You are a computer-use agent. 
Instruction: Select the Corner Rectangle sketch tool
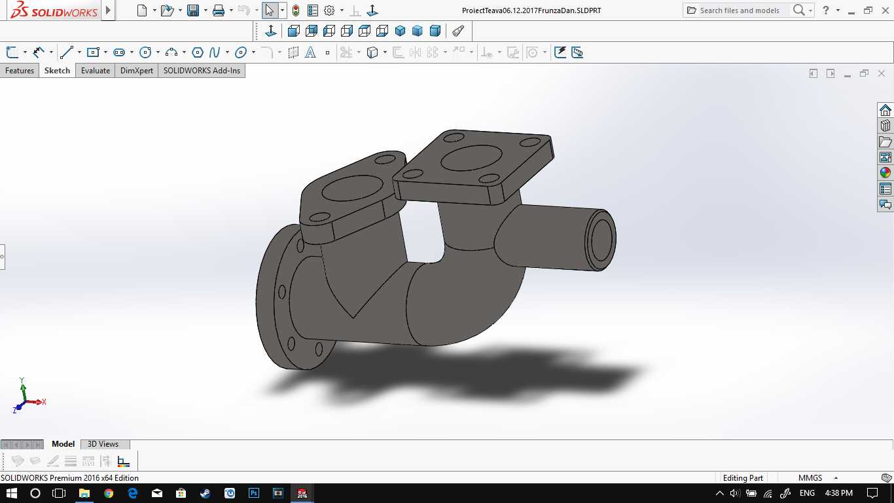93,52
